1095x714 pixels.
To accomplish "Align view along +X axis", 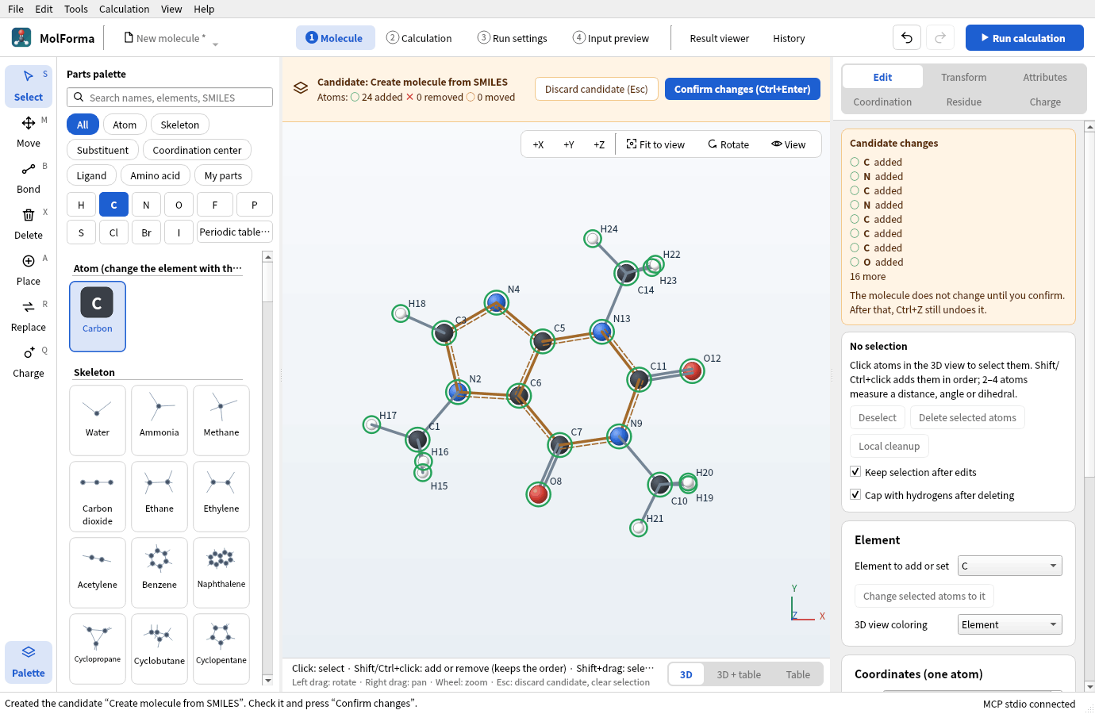I will (x=538, y=144).
